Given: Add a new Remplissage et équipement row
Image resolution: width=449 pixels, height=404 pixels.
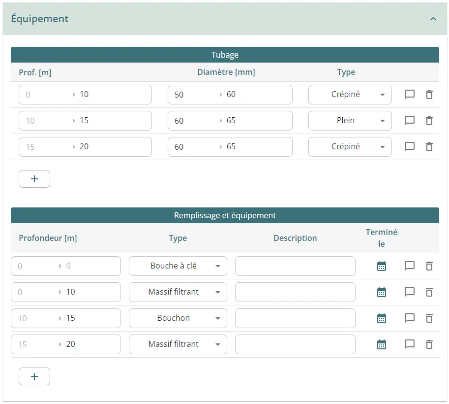Looking at the screenshot, I should [x=34, y=376].
